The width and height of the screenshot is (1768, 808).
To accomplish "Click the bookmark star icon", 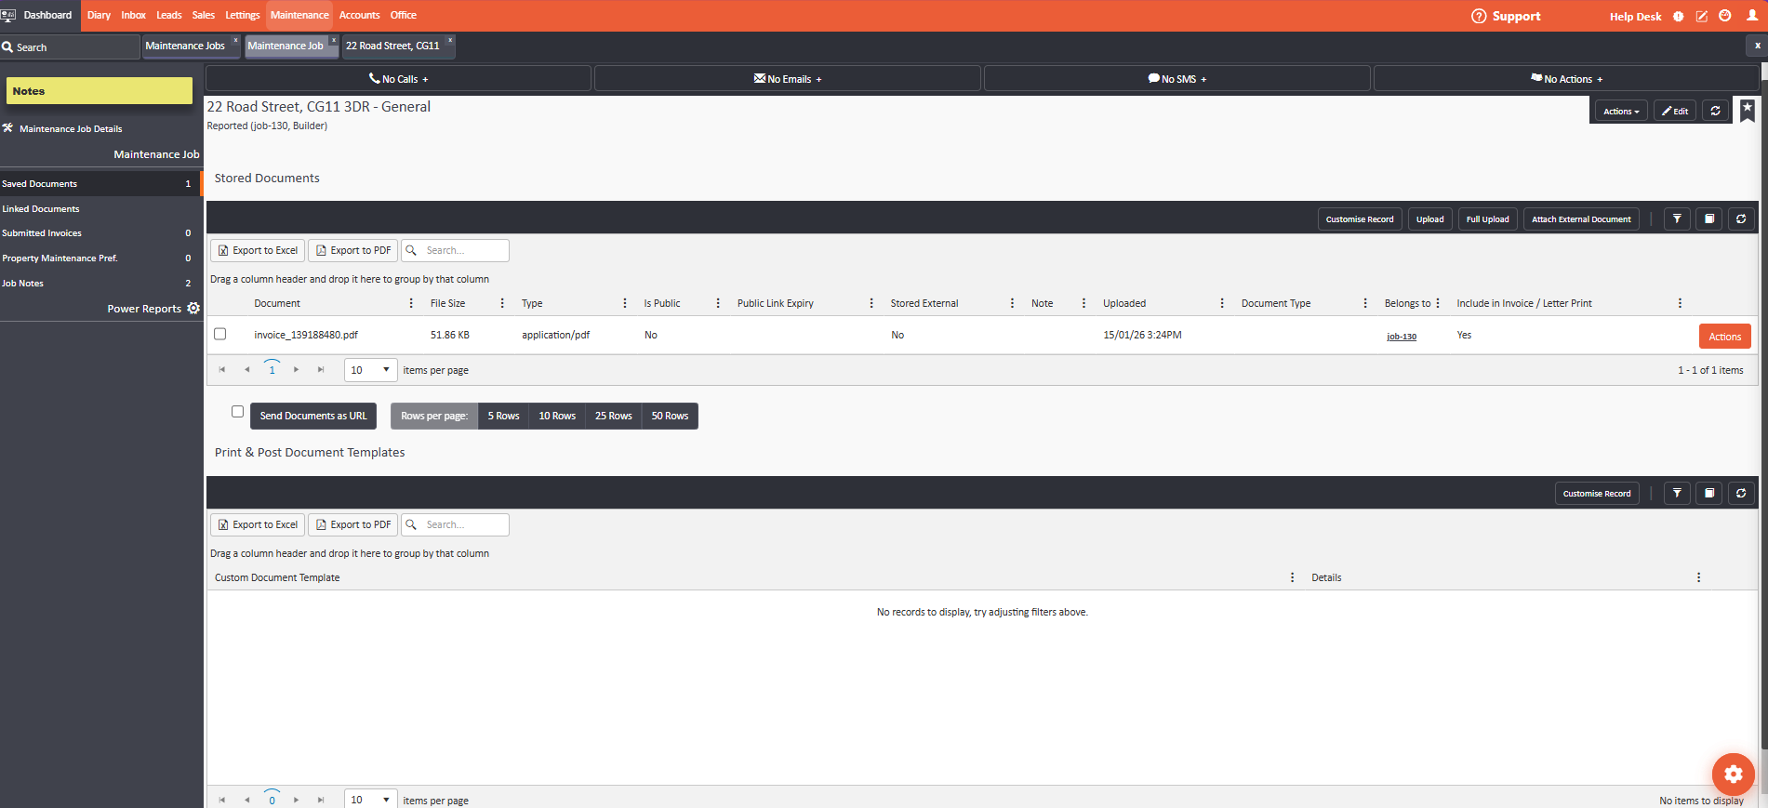I will point(1748,110).
